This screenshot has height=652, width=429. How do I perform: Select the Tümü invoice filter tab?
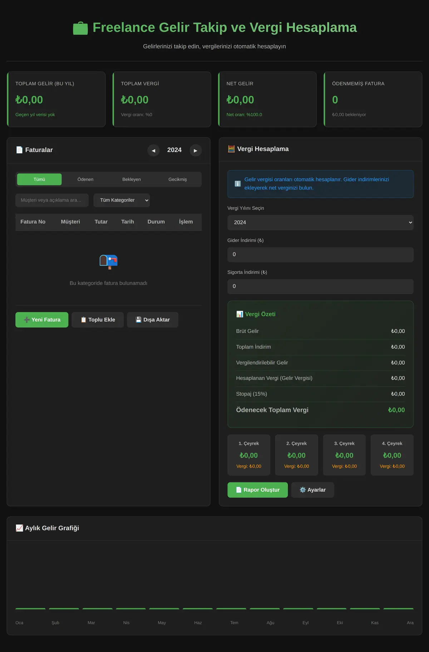[39, 179]
